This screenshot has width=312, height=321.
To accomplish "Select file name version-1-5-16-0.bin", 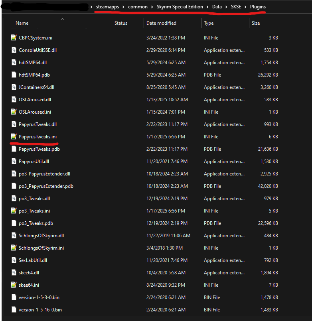I will tap(40, 310).
